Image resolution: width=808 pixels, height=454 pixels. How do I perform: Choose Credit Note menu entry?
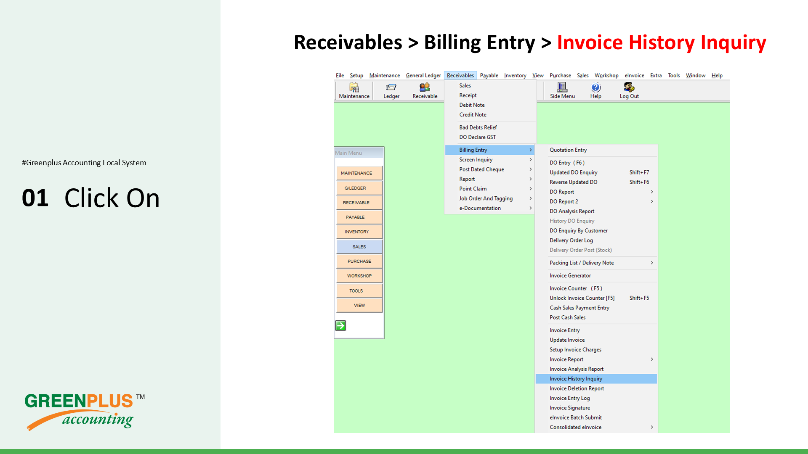tap(490, 115)
